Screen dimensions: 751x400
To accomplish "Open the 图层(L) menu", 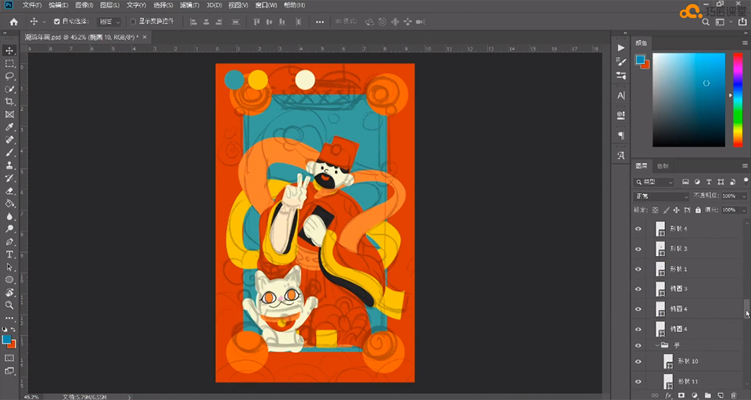I will (110, 5).
